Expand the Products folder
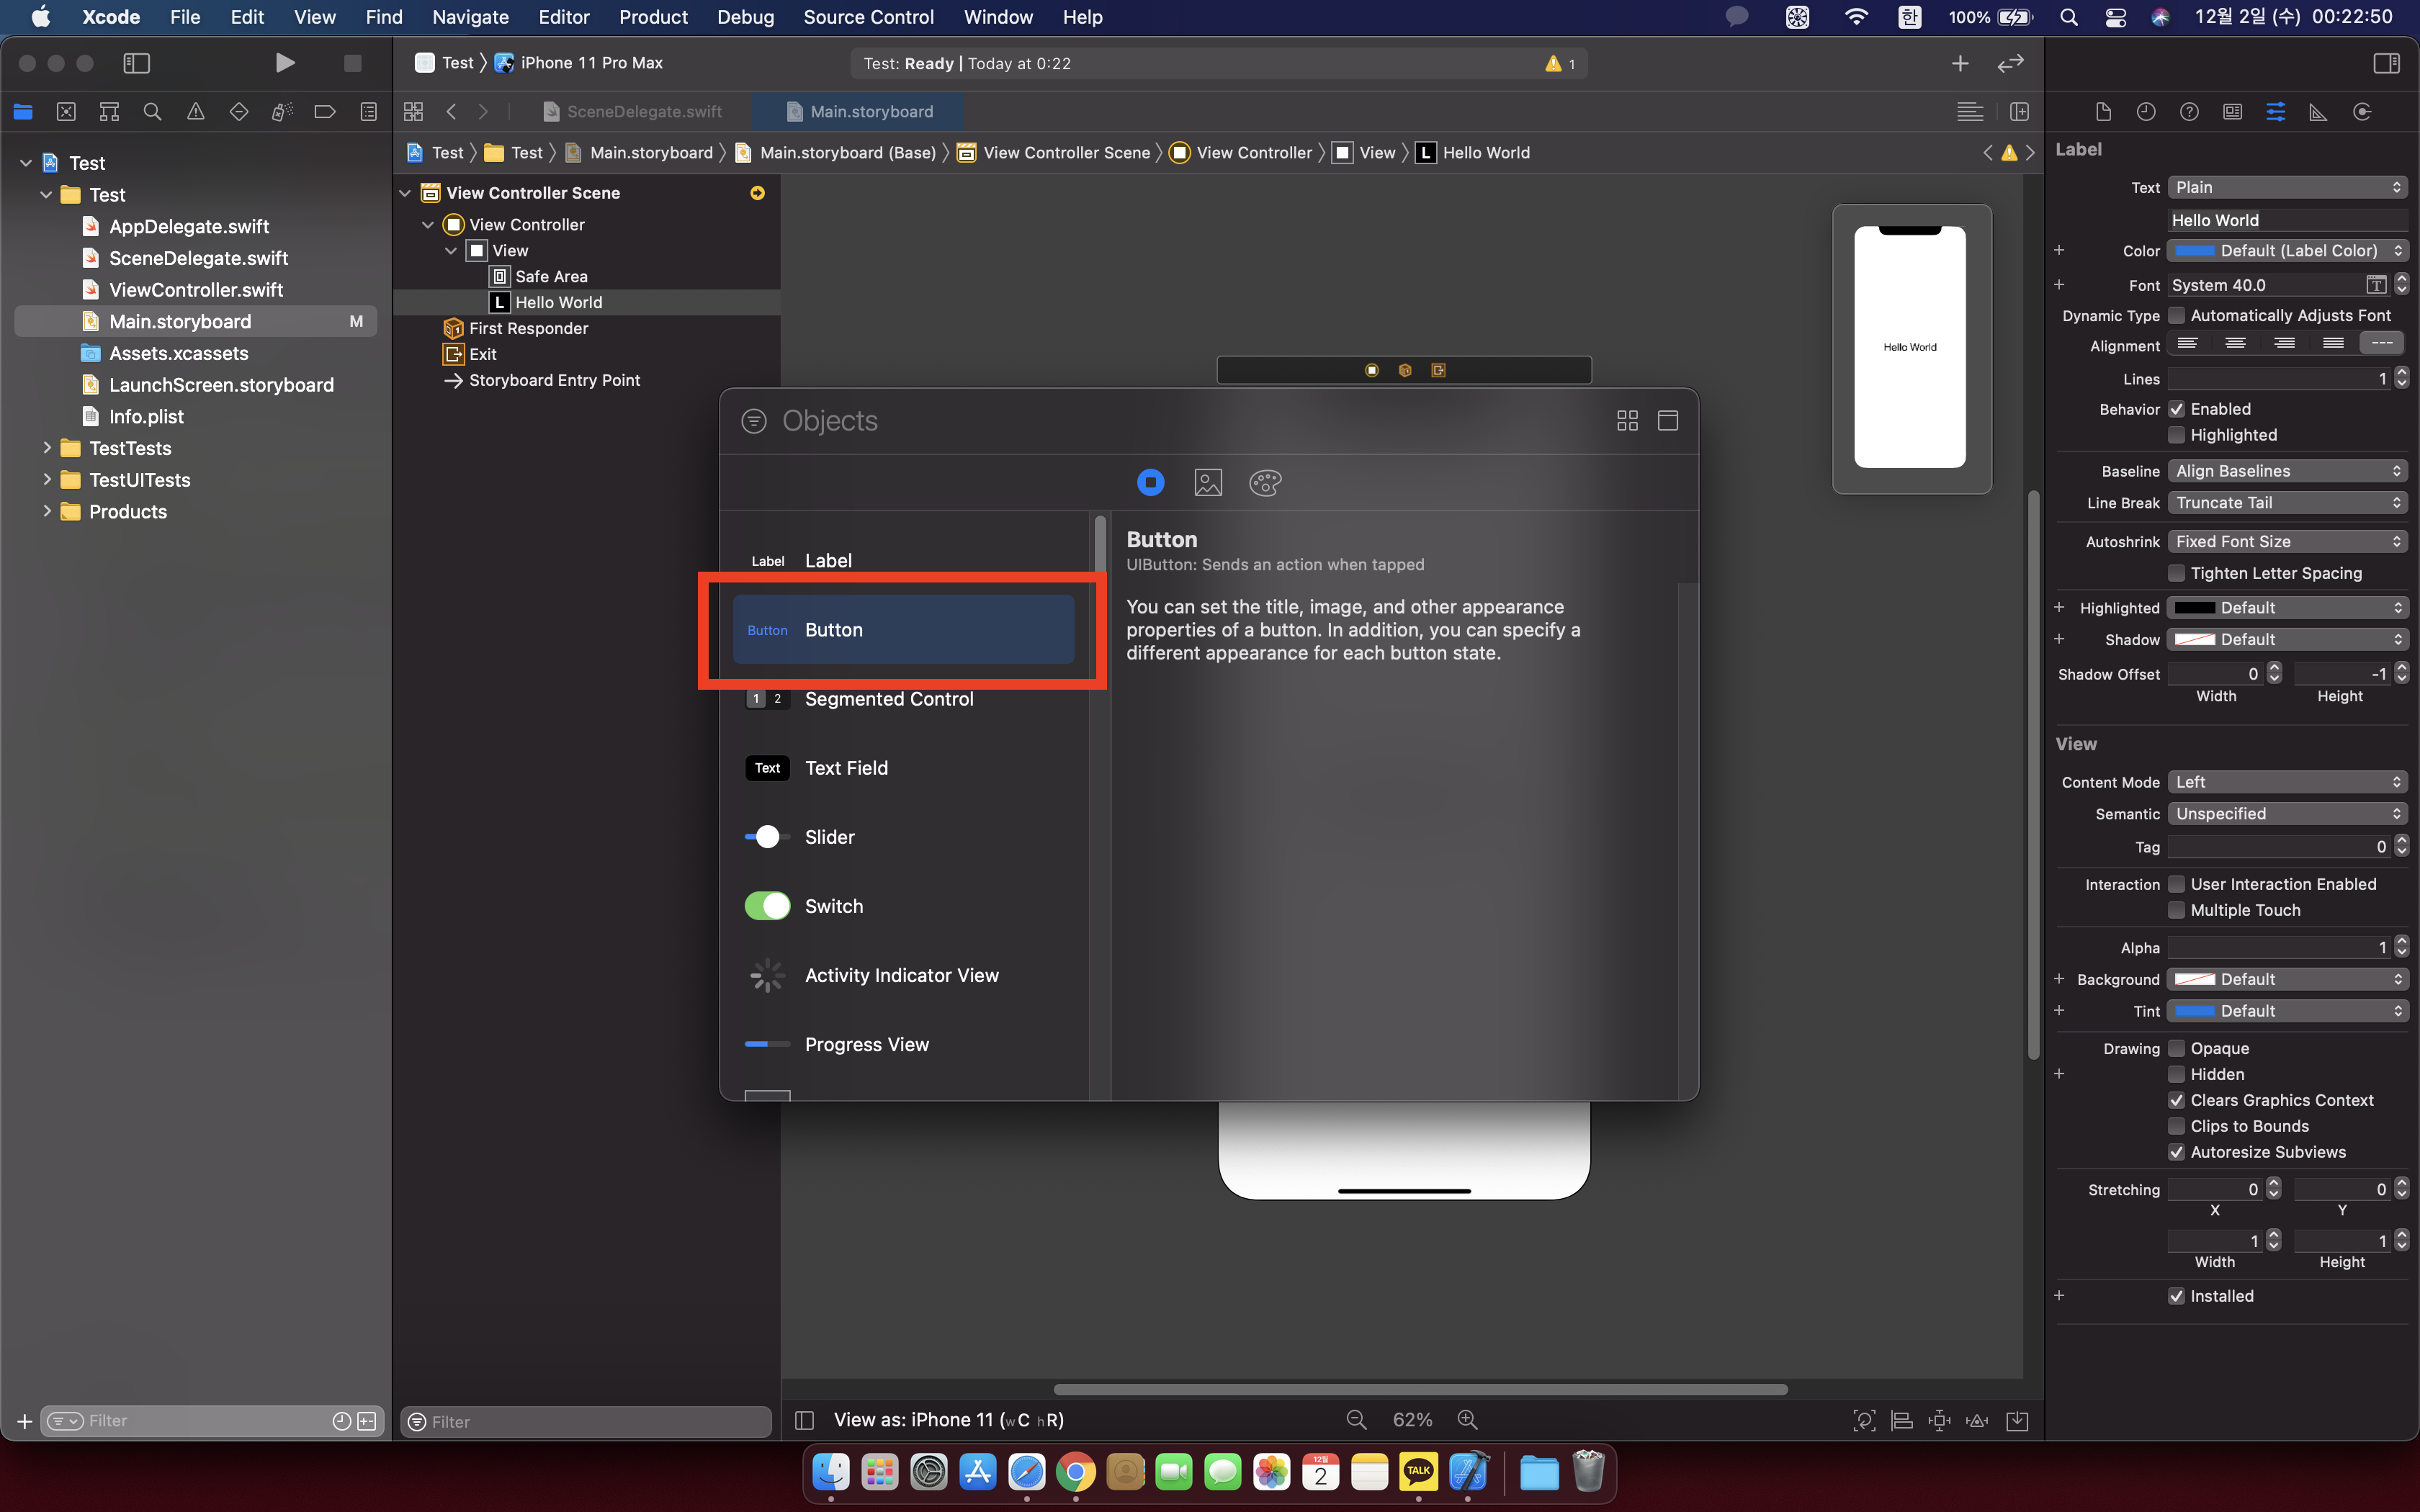This screenshot has width=2420, height=1512. click(x=47, y=511)
